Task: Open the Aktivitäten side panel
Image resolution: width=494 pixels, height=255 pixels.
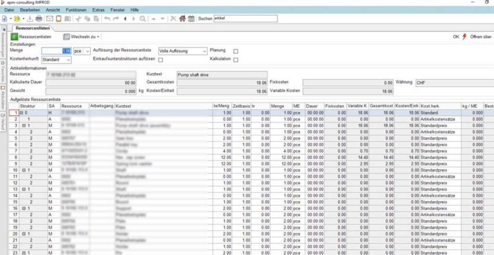Action: tap(3, 98)
